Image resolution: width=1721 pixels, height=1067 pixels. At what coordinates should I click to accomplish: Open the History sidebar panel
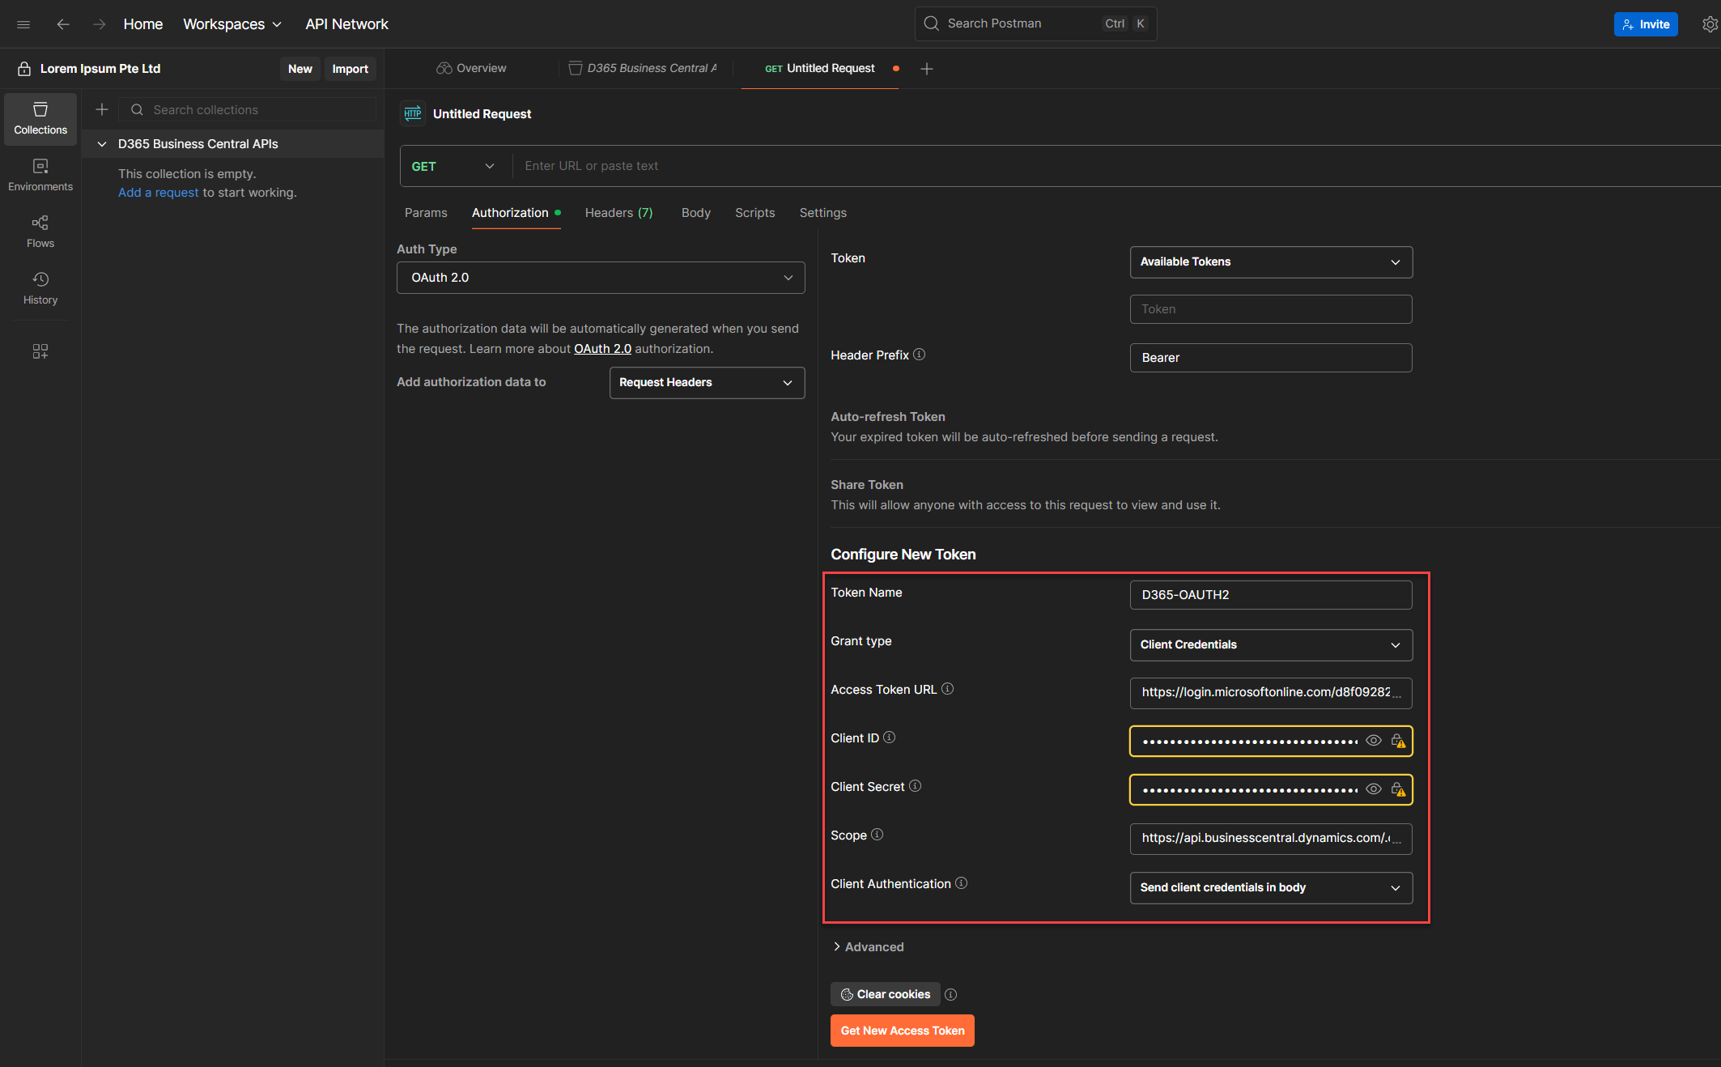[40, 288]
